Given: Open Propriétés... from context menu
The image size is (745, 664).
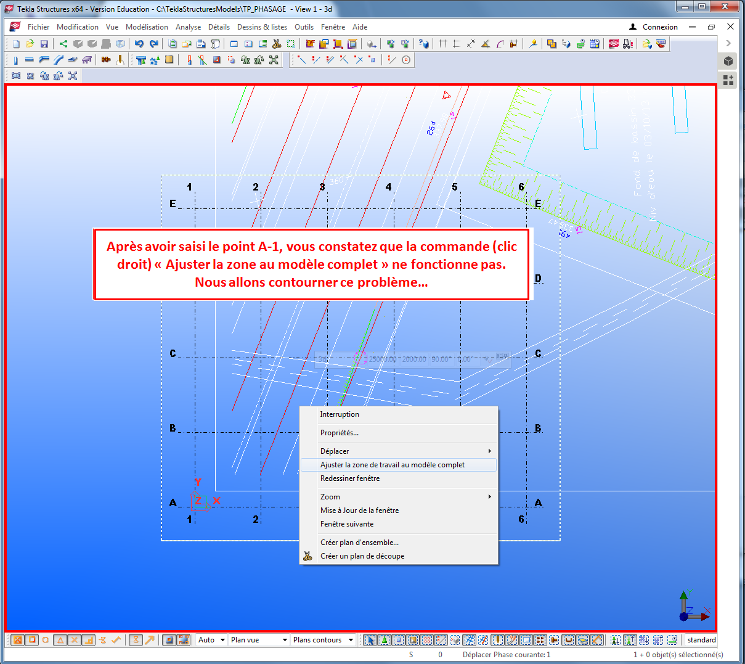Looking at the screenshot, I should click(x=399, y=433).
